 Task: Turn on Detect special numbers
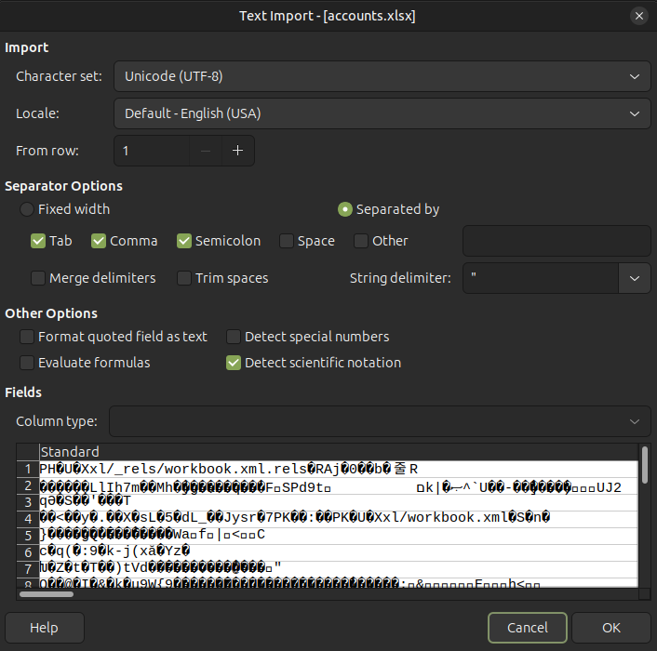[234, 337]
